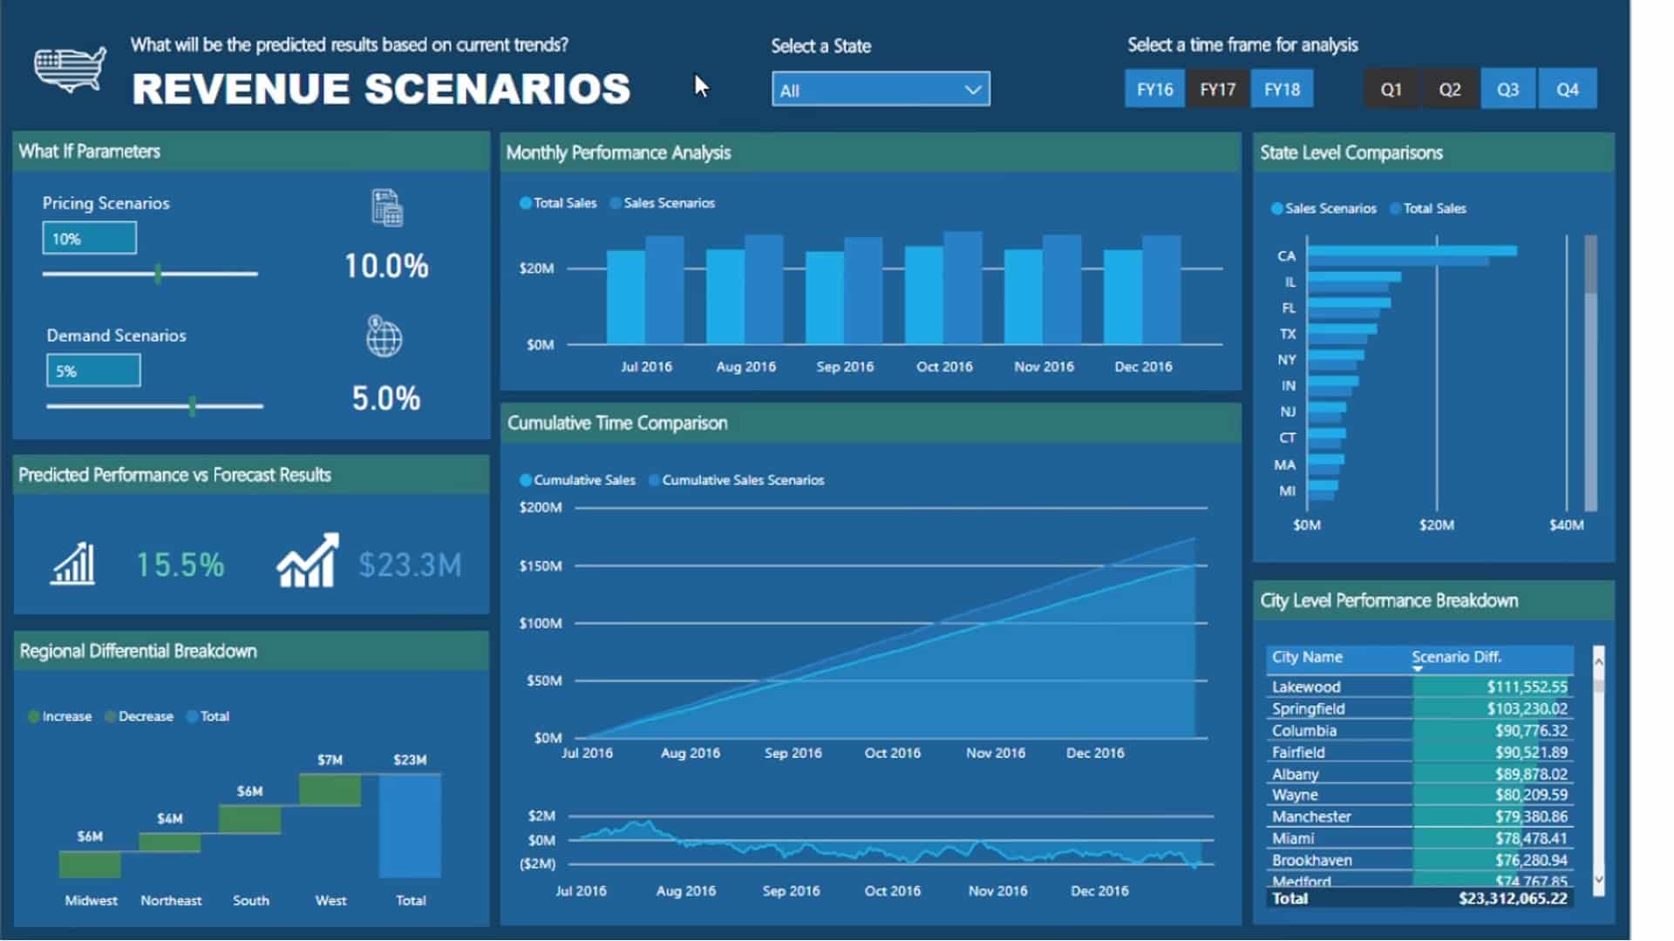Click the $23,312,065.22 total value
This screenshot has height=941, width=1674.
1513,898
